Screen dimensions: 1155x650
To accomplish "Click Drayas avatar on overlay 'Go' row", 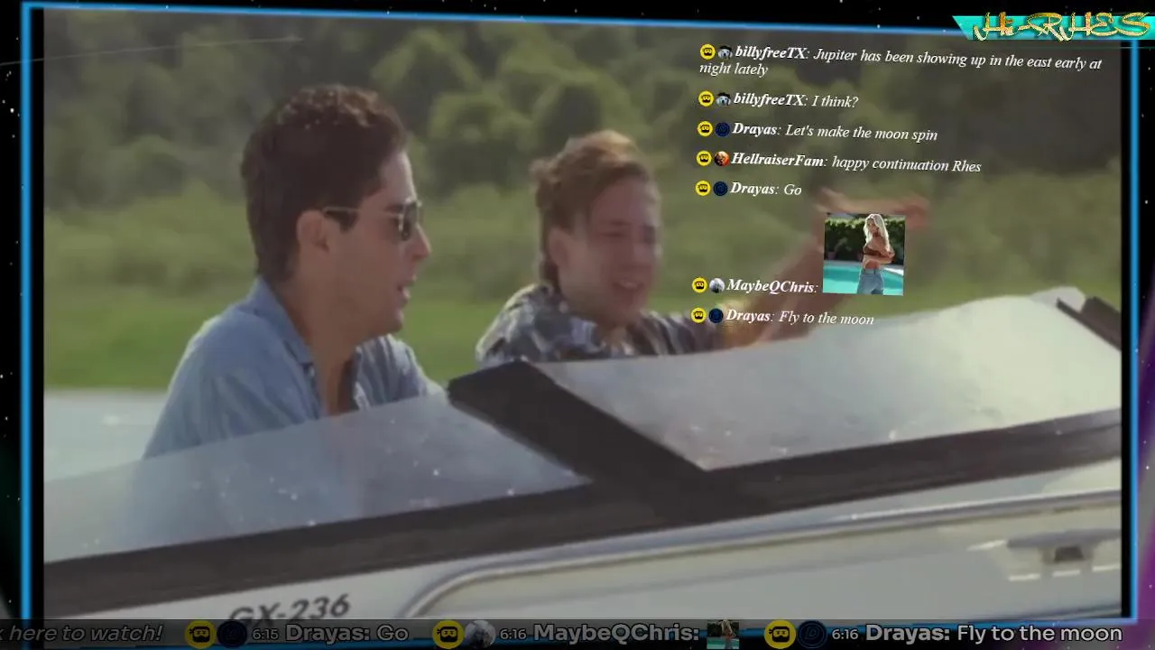I will pos(720,189).
